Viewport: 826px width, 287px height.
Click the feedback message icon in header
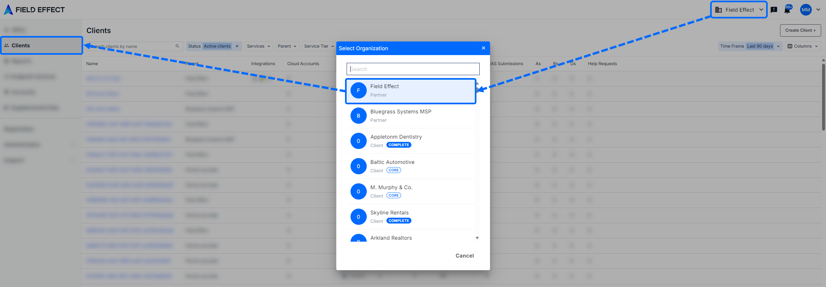[x=774, y=10]
